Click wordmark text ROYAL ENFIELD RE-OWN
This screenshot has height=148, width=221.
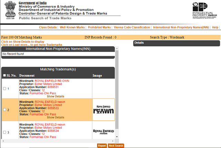click(x=52, y=81)
